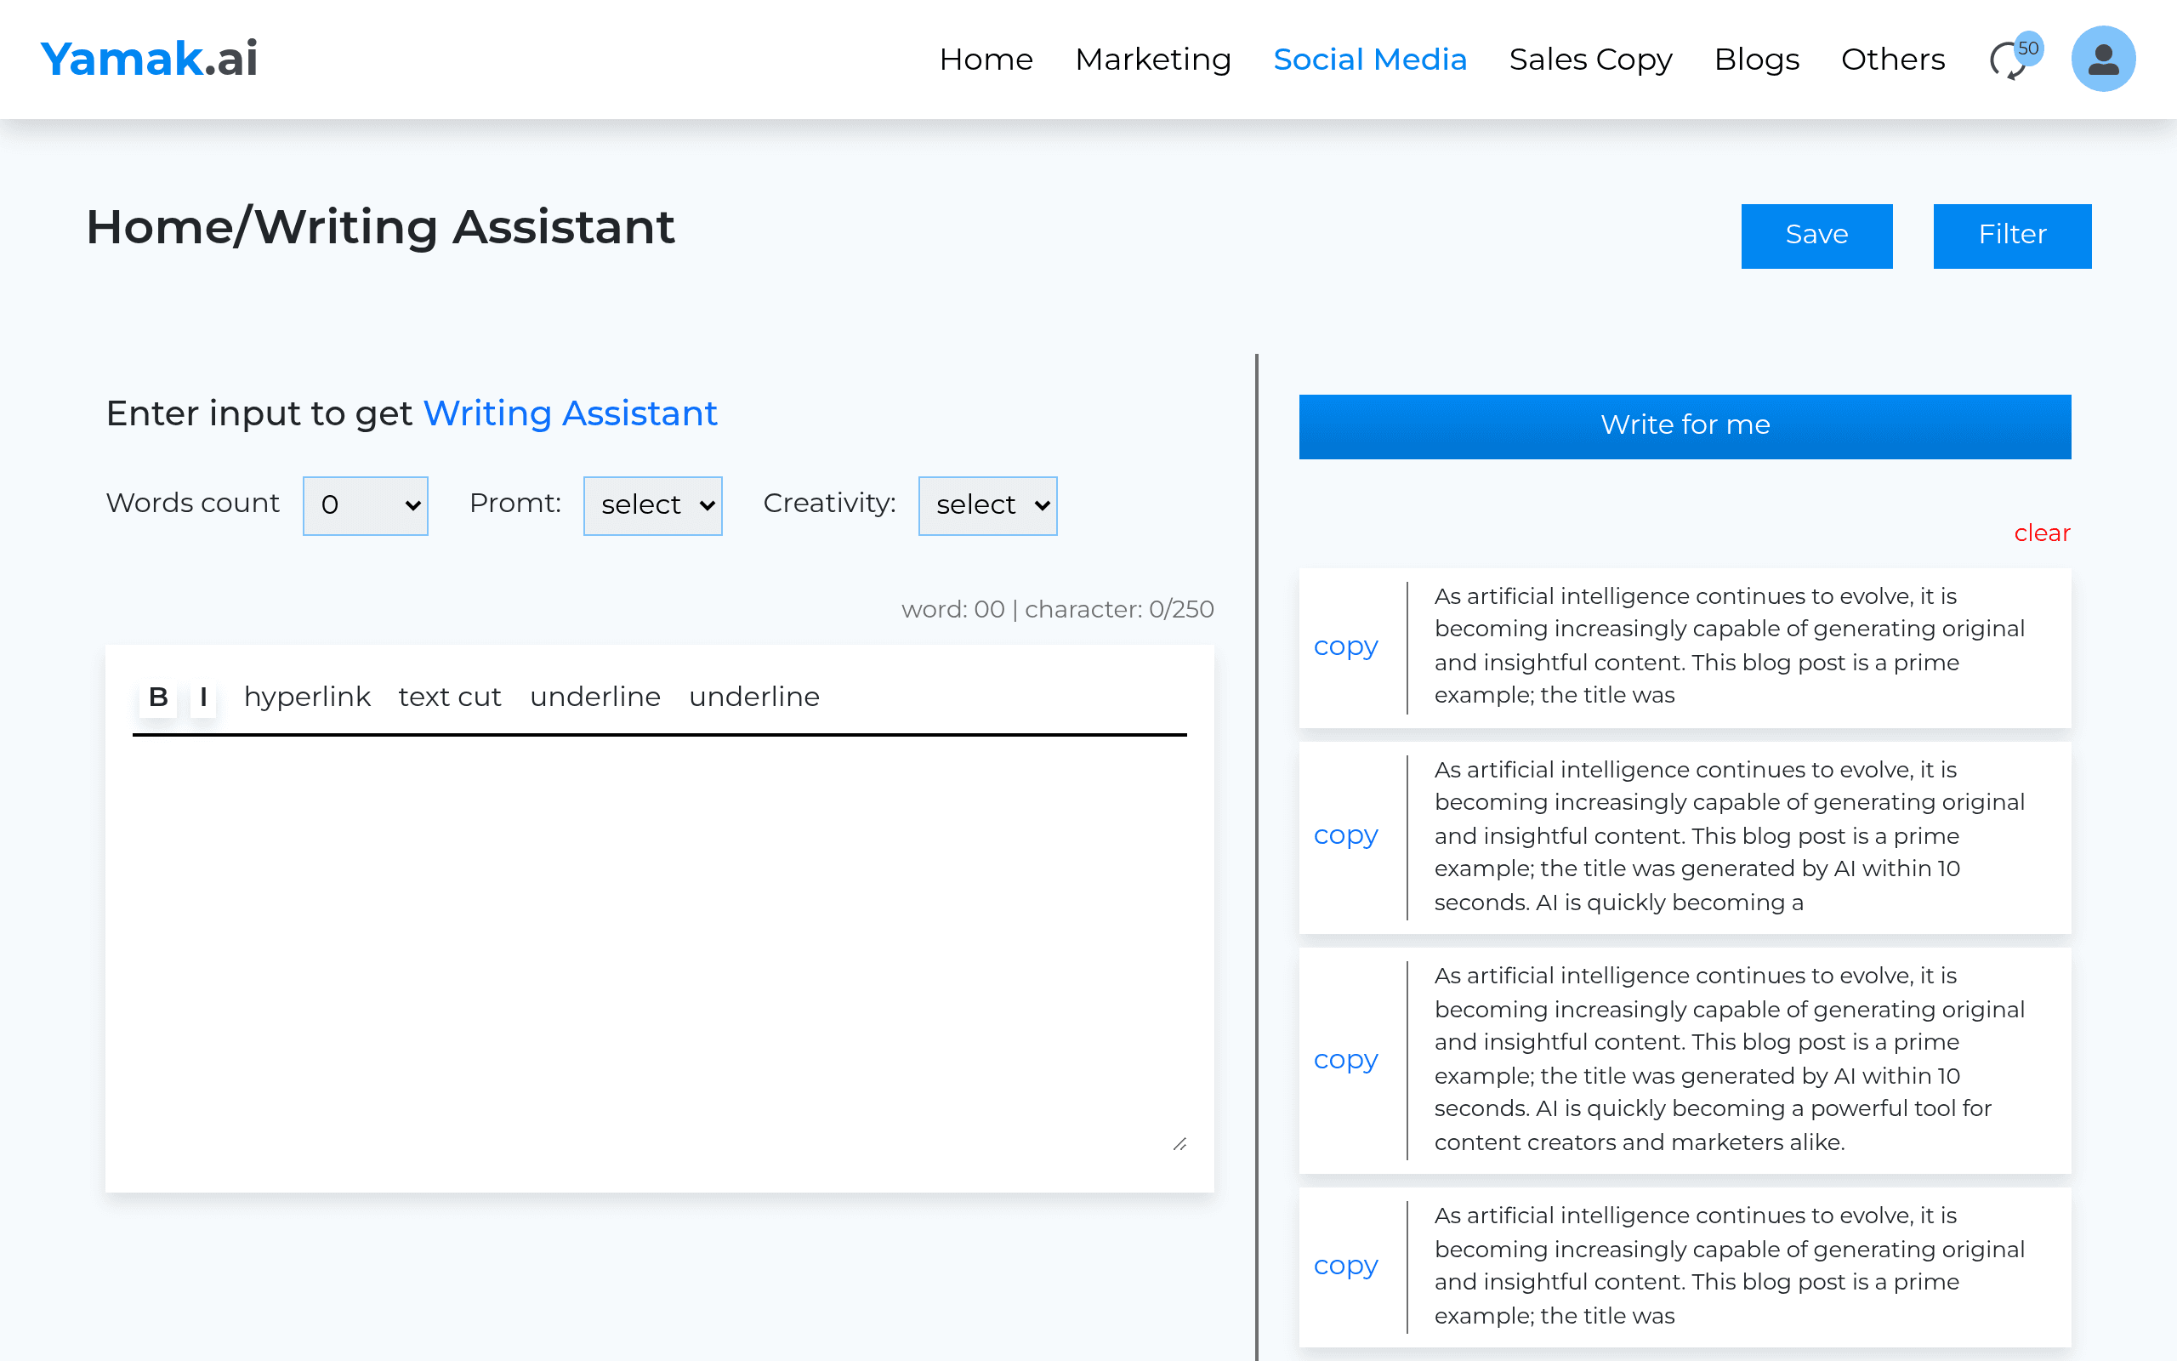This screenshot has width=2177, height=1361.
Task: Click inside the writing text area
Action: click(x=659, y=945)
